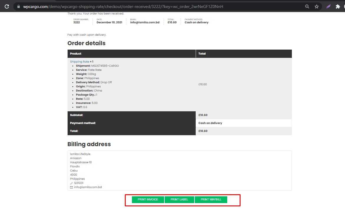The height and width of the screenshot is (209, 345).
Task: Click the Flate Rate service value
Action: pos(94,70)
